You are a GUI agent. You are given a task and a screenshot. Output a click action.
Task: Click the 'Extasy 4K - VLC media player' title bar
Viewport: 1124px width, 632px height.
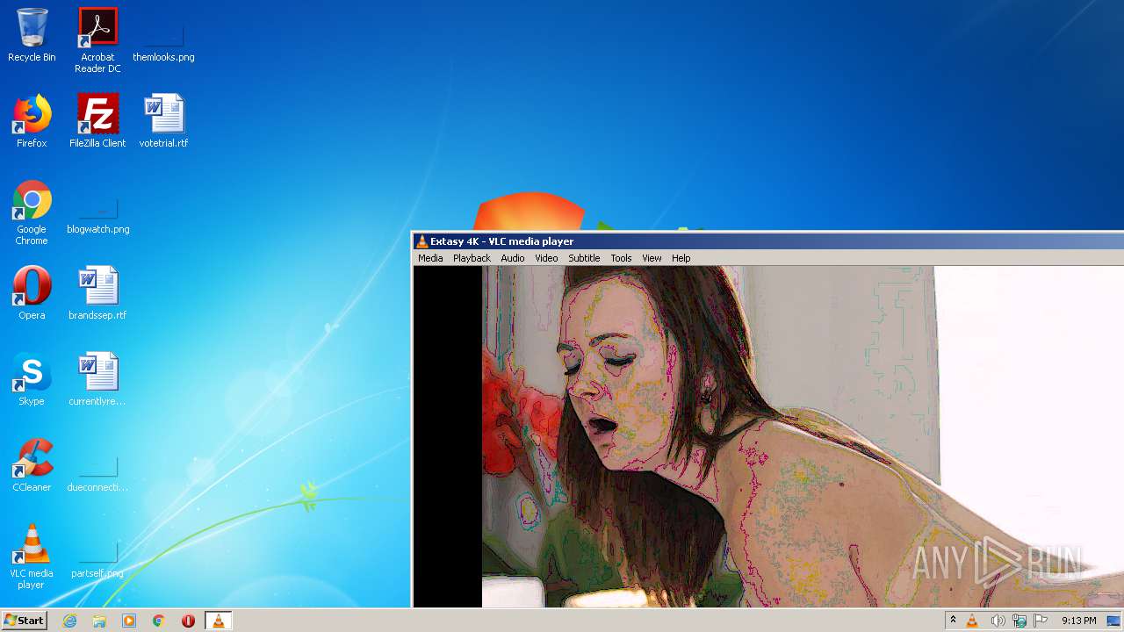768,241
